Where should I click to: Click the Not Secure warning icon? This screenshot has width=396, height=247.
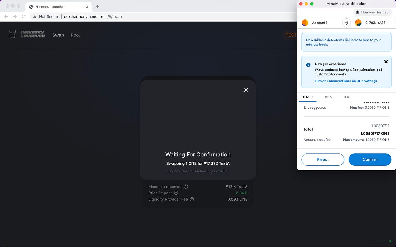click(35, 17)
